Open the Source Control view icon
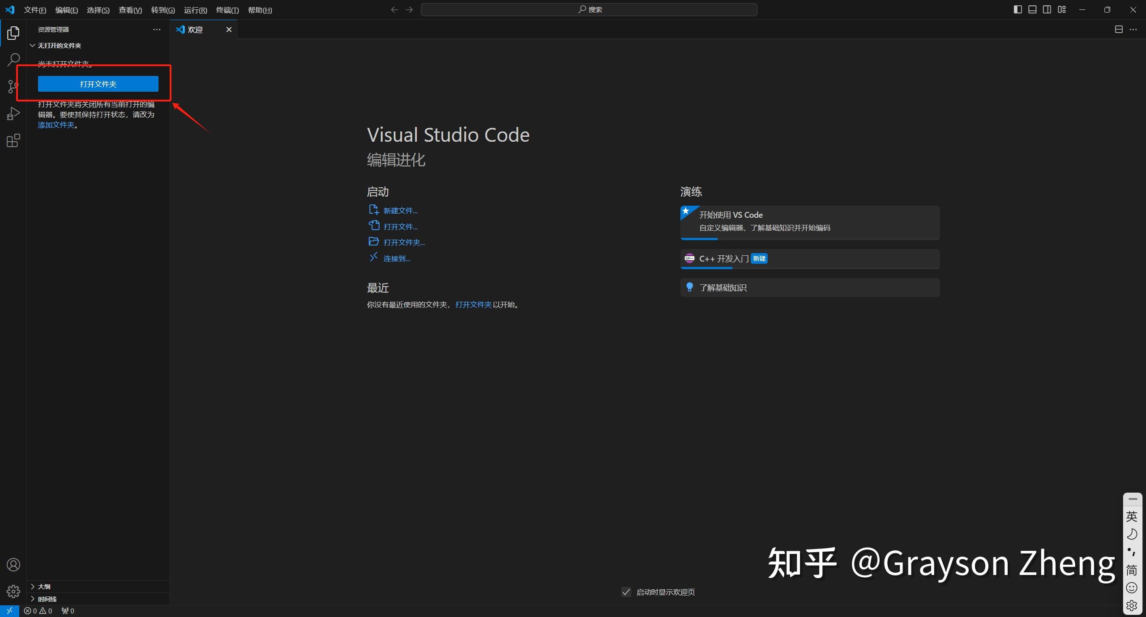Viewport: 1146px width, 617px height. (x=13, y=86)
